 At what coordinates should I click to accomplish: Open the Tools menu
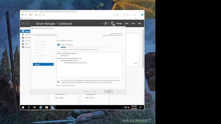(127, 23)
